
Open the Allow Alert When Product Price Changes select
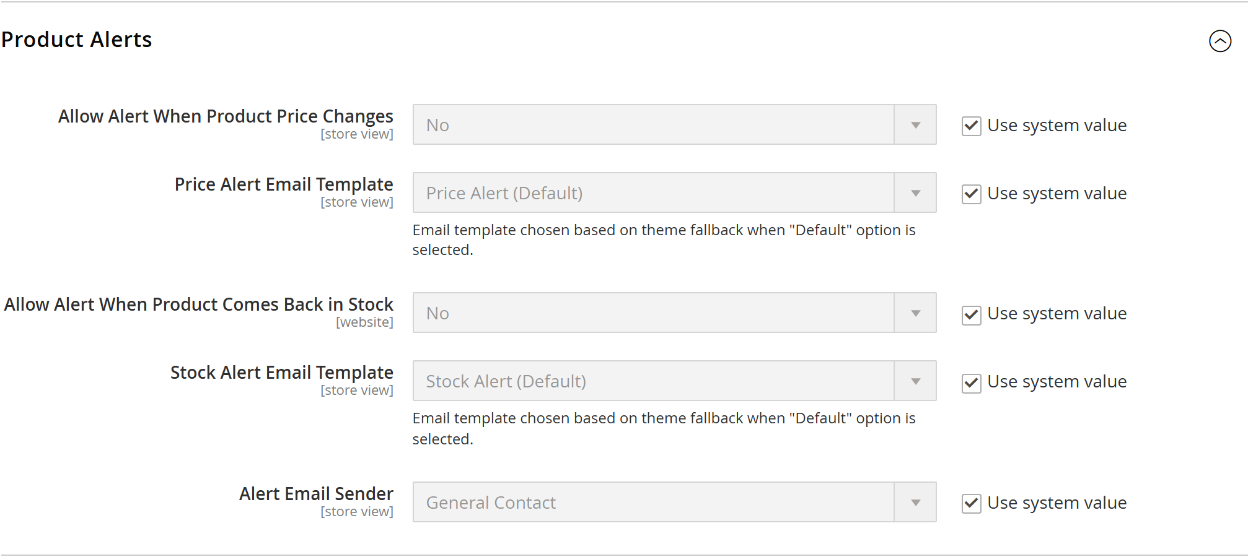pyautogui.click(x=674, y=125)
